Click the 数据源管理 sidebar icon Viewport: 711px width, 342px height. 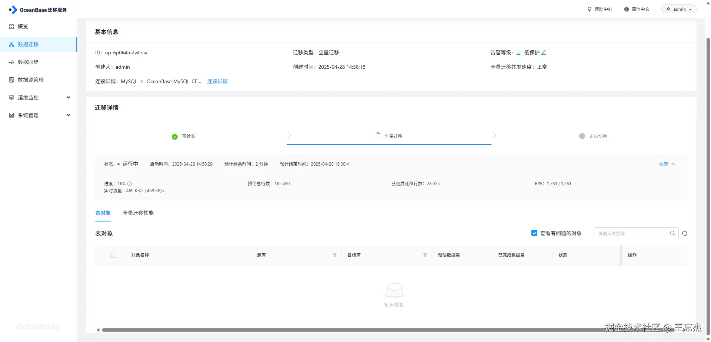(11, 80)
